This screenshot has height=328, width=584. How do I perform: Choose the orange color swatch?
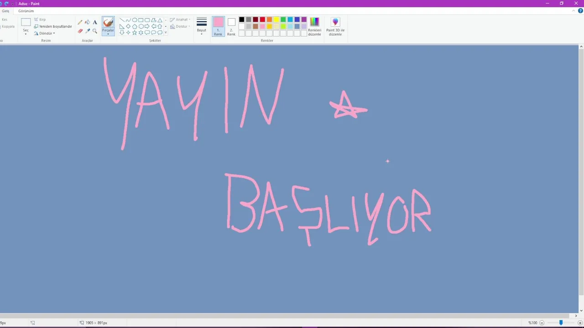coord(269,20)
